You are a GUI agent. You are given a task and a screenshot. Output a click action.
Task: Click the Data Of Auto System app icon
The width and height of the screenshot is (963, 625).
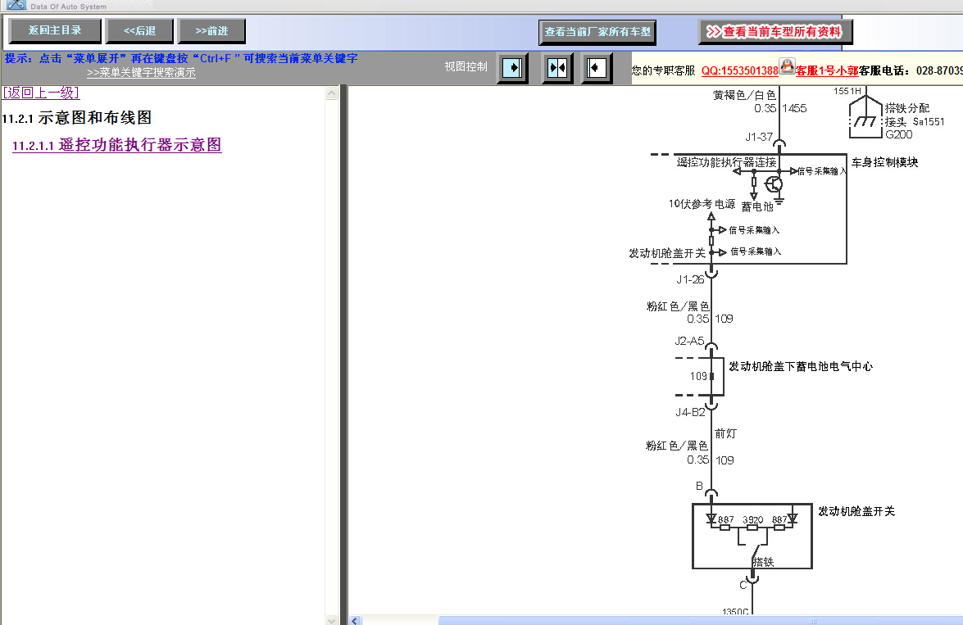click(x=16, y=5)
